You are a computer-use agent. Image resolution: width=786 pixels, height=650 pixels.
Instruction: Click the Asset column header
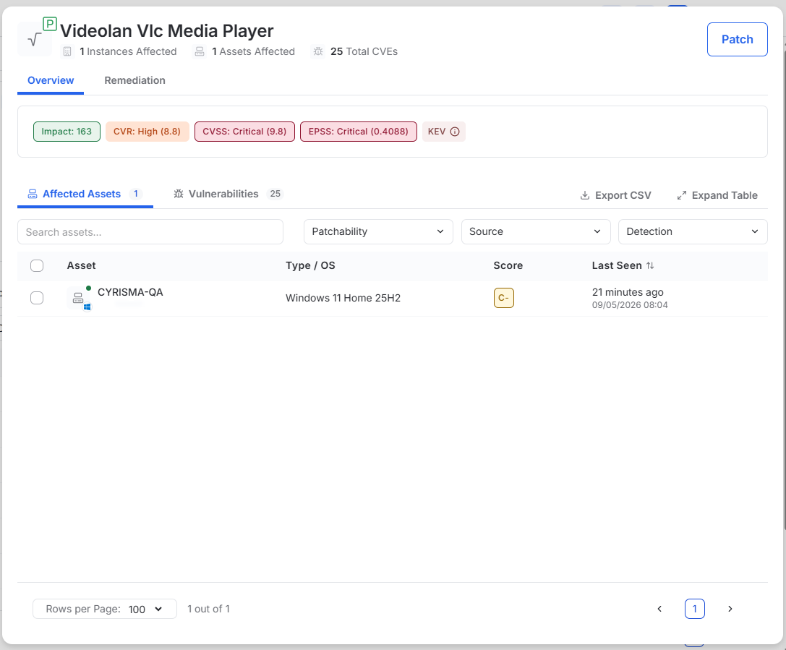(81, 265)
